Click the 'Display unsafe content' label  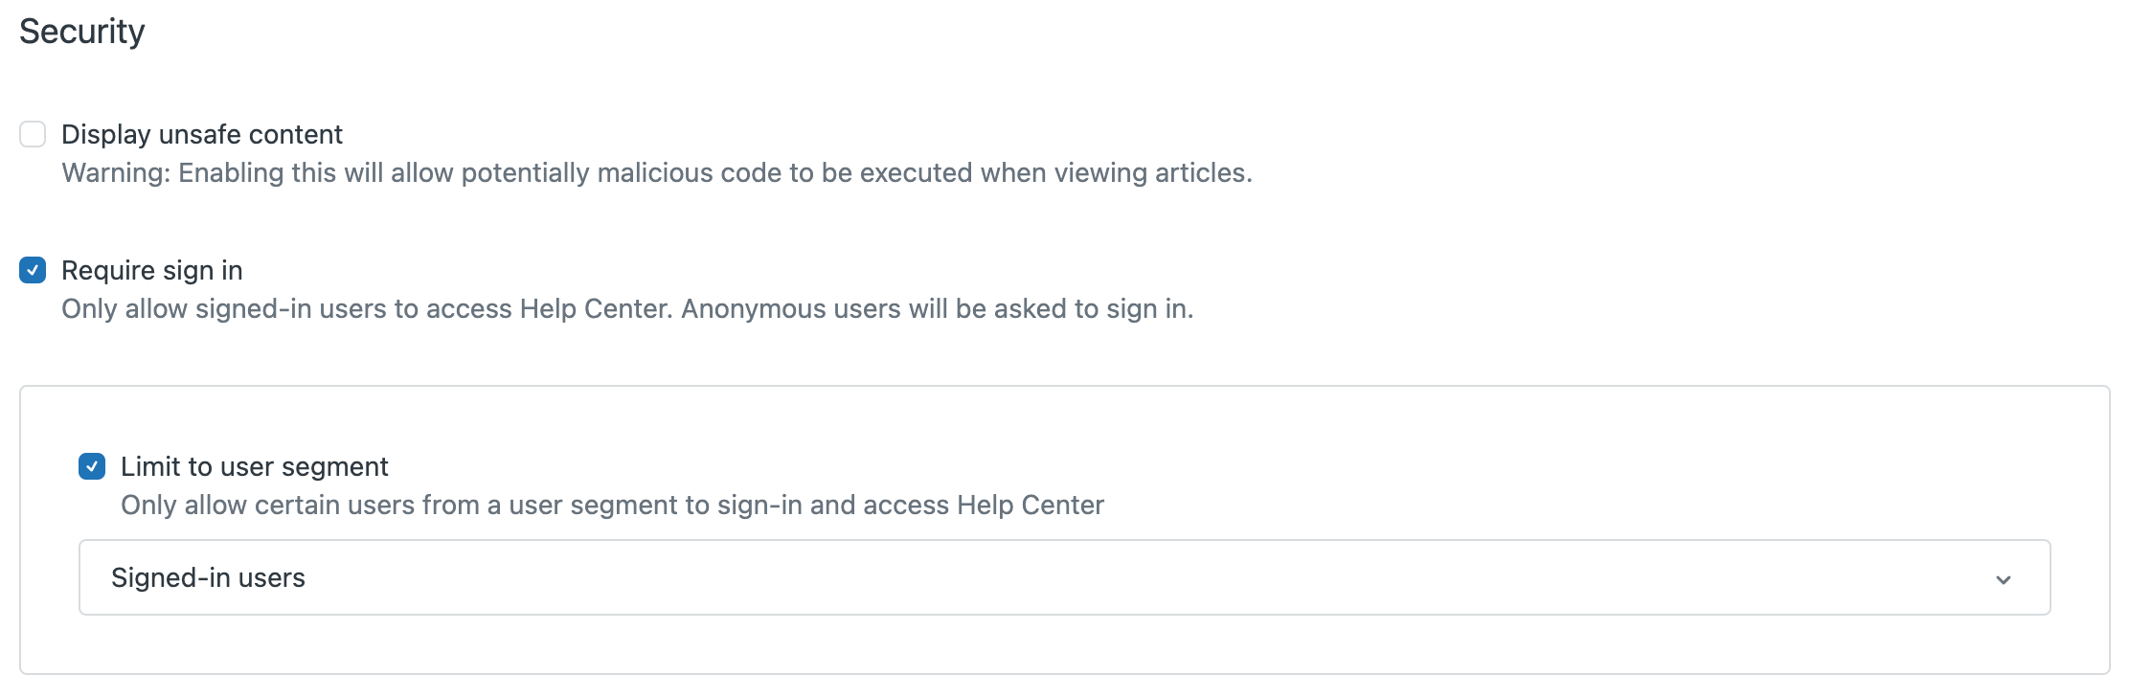click(201, 134)
